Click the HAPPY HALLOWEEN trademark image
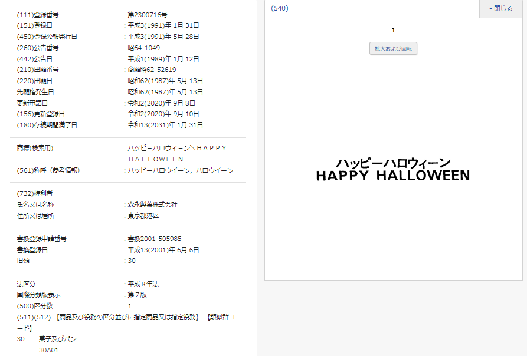The image size is (527, 356). (393, 170)
